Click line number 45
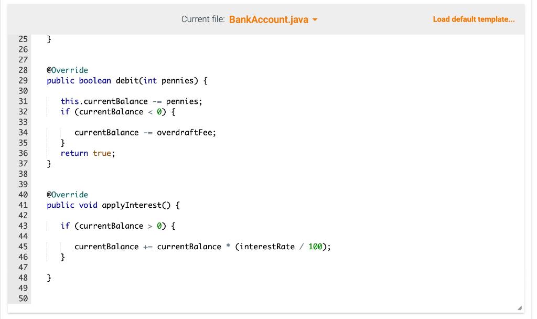Viewport: 537px width, 319px height. tap(23, 246)
